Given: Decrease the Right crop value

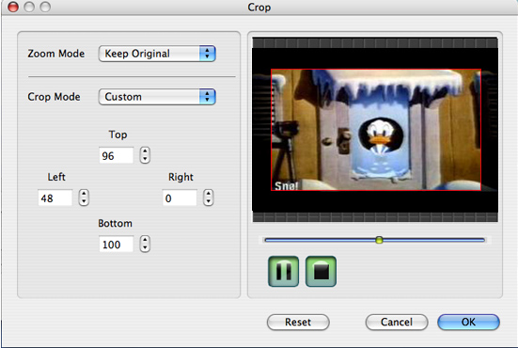Looking at the screenshot, I should click(x=208, y=202).
